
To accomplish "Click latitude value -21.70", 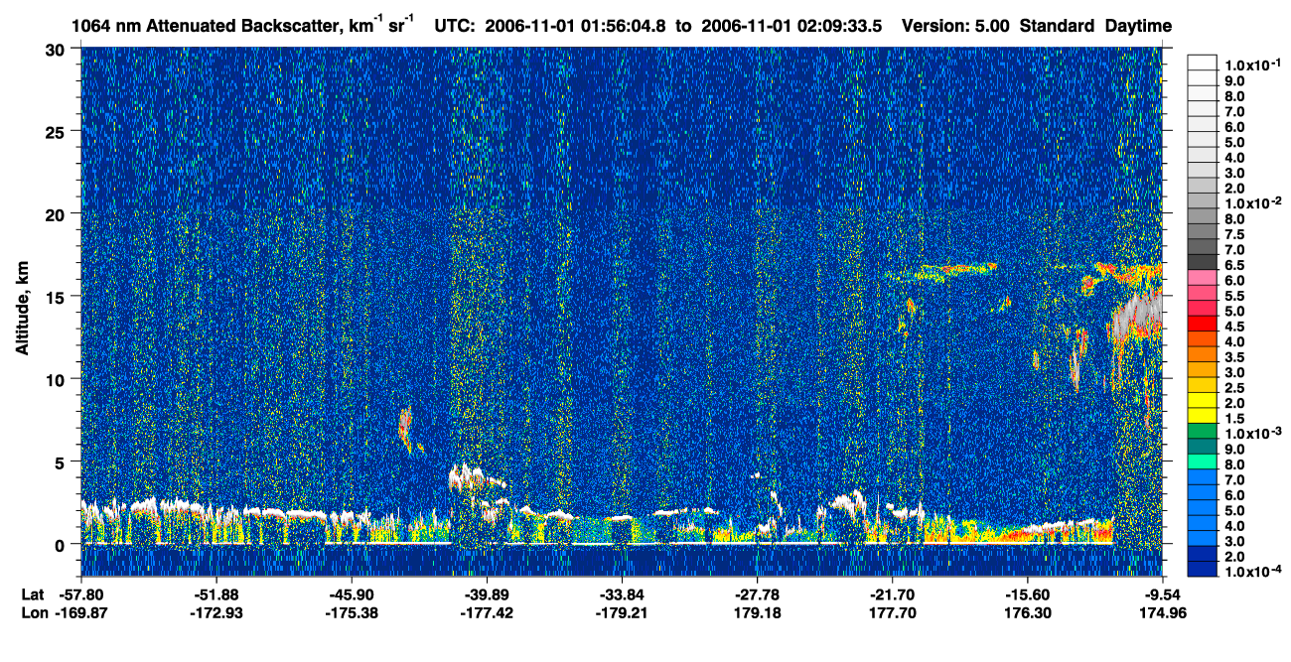I will tap(893, 595).
